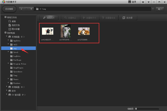
Task: Select 图片收藏 in the sidebar
Action: pyautogui.click(x=15, y=29)
